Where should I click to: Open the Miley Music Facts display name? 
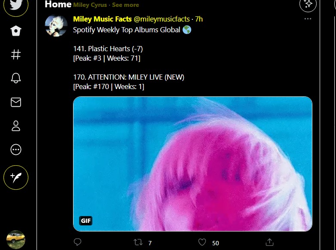point(102,19)
